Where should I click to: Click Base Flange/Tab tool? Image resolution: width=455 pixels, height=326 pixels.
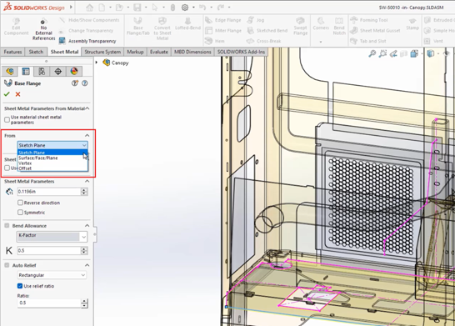138,27
